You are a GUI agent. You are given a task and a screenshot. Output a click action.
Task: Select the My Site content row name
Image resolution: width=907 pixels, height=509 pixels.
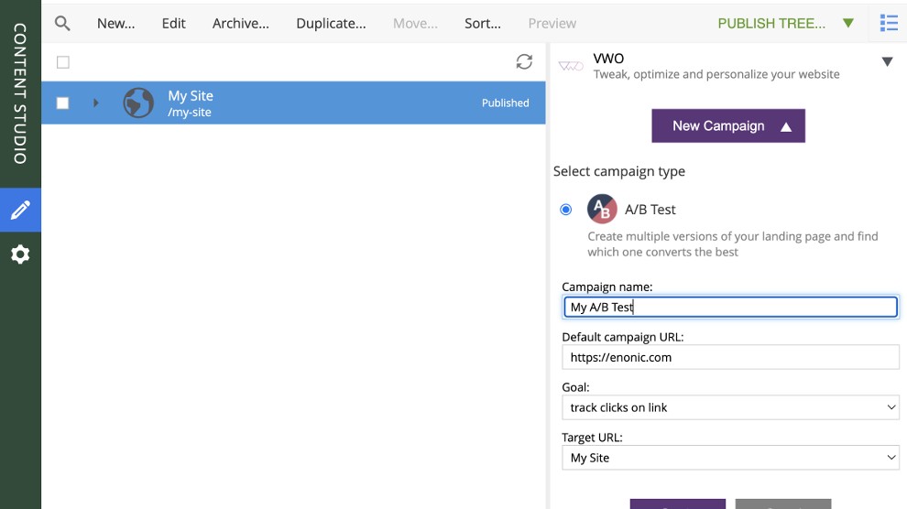coord(191,96)
